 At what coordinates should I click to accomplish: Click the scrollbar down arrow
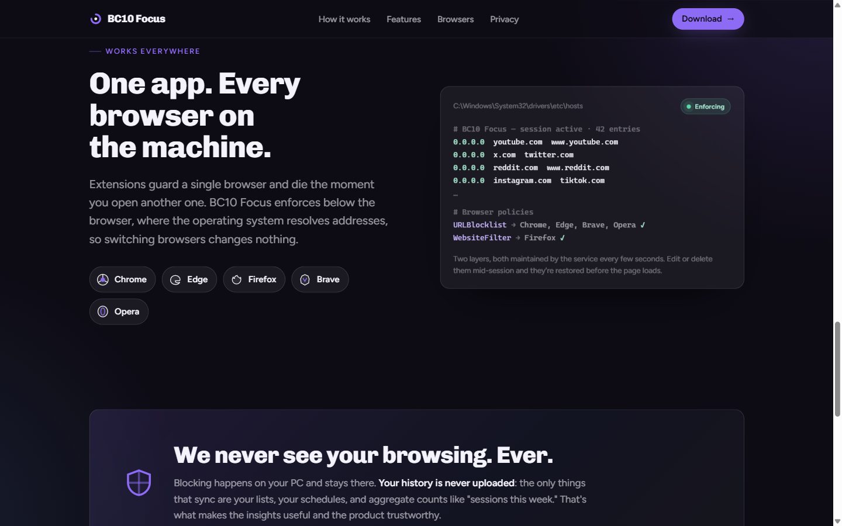(837, 521)
